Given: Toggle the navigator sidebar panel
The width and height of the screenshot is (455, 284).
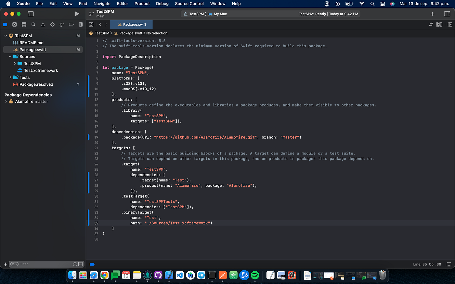Looking at the screenshot, I should click(x=31, y=14).
